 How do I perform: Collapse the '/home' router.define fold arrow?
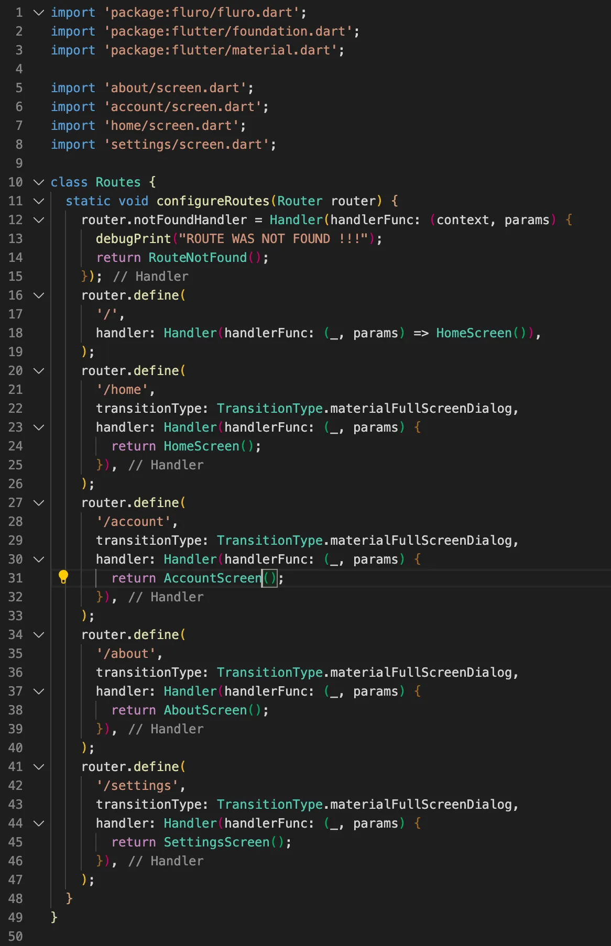click(39, 371)
